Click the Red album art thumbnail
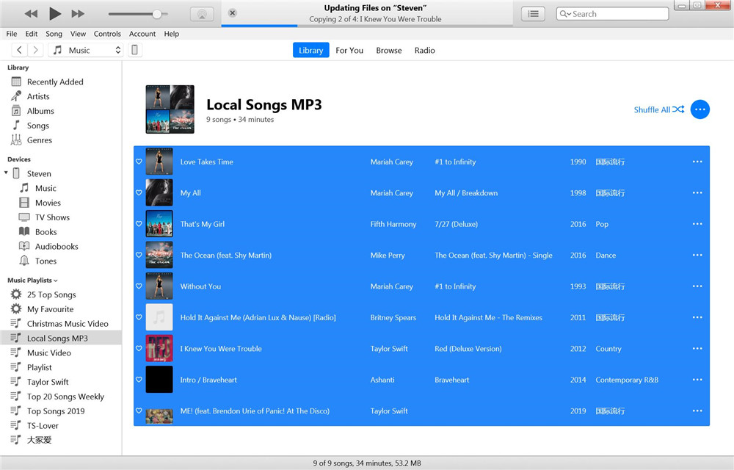 point(159,348)
